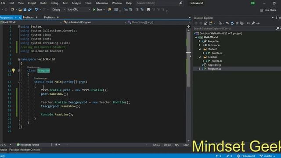
Task: Collapse the using directives outline box
Action: pos(19,26)
